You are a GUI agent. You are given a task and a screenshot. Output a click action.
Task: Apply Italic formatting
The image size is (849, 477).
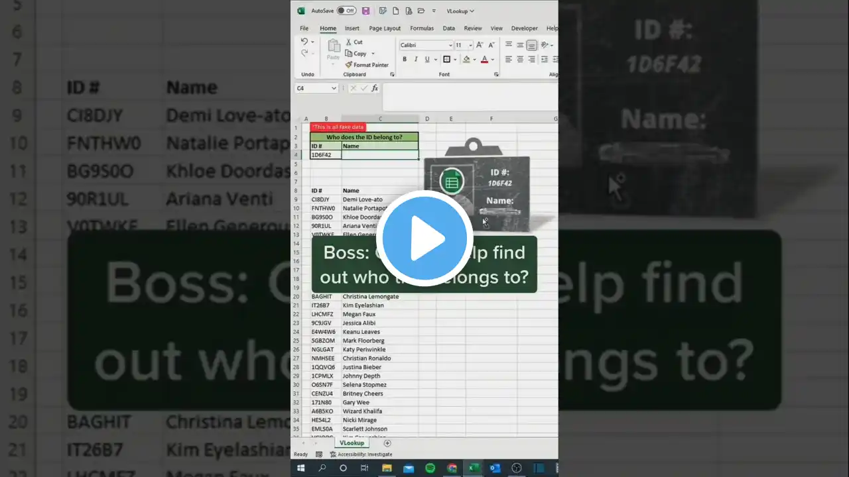(416, 60)
